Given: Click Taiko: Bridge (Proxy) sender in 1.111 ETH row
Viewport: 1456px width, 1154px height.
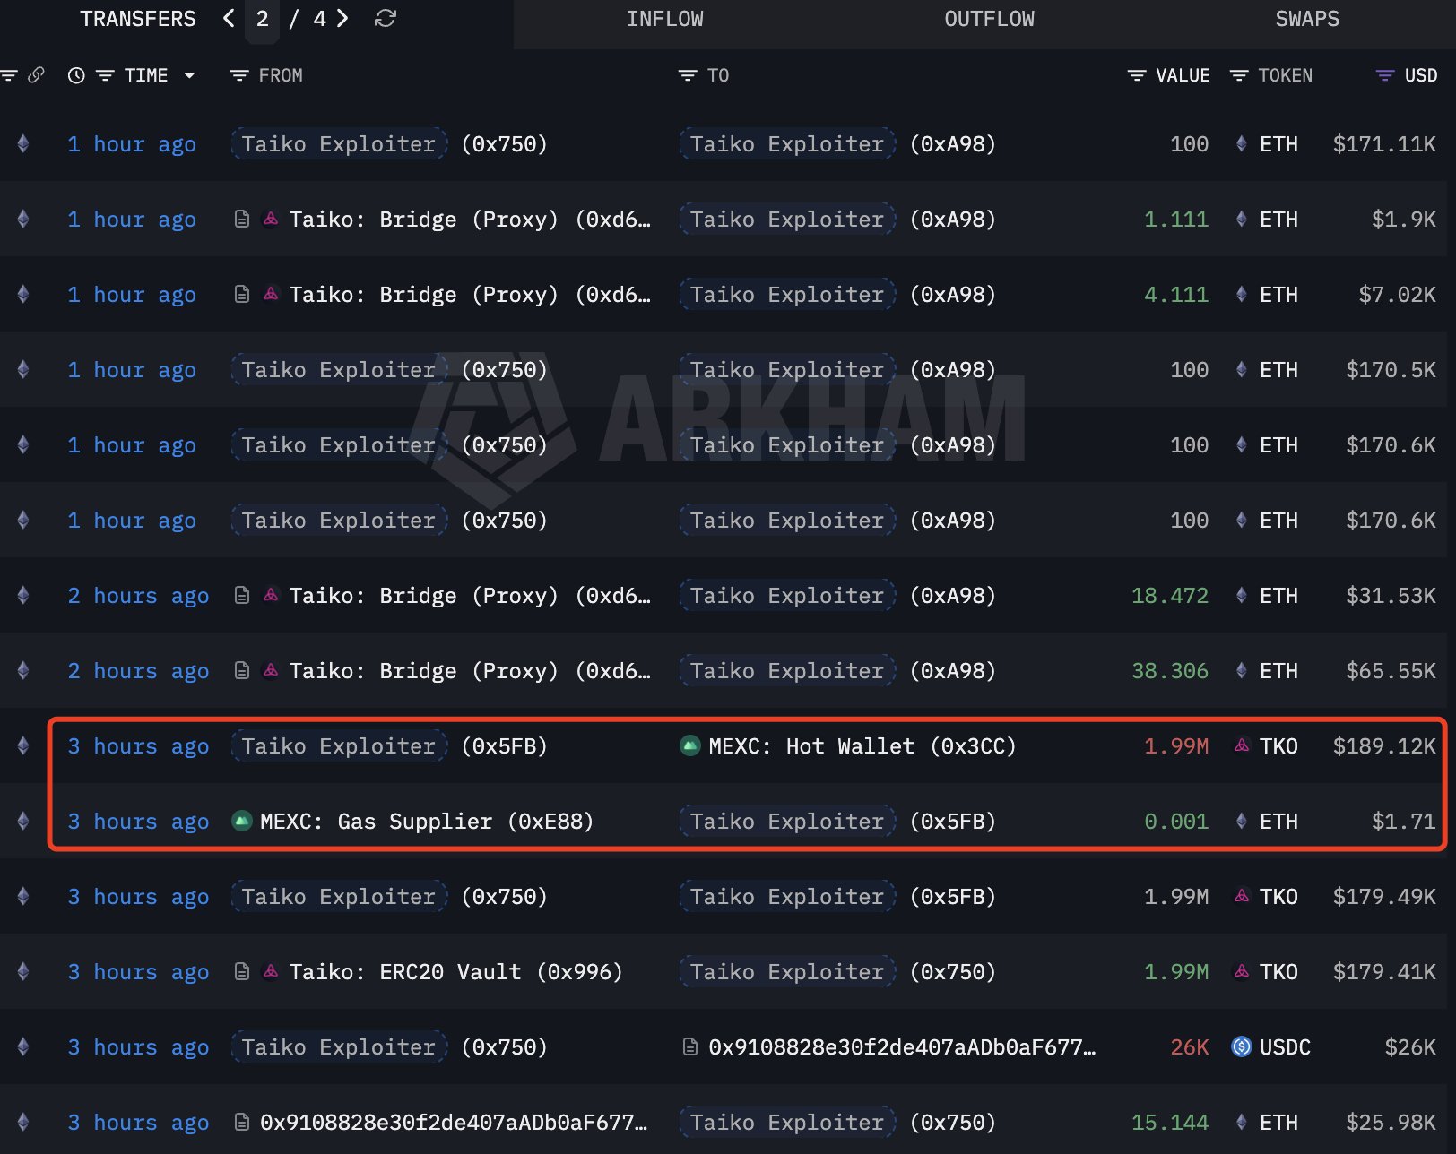Looking at the screenshot, I should tap(470, 220).
